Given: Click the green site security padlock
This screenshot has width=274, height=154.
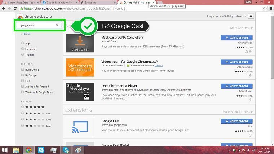Looking at the screenshot, I should click(22, 8).
